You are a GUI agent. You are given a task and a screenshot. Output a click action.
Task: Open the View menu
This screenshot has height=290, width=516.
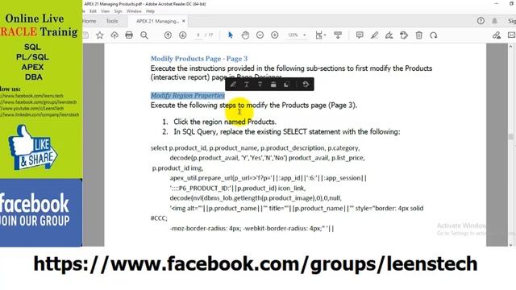click(106, 11)
